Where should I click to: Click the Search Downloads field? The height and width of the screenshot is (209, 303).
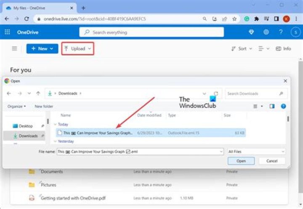point(256,94)
